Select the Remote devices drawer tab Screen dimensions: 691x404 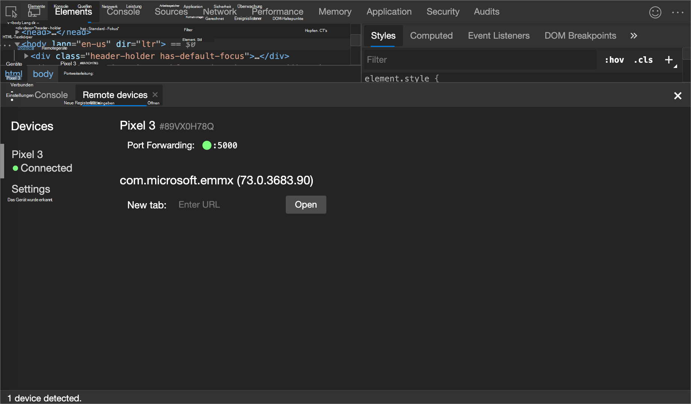[x=115, y=95]
